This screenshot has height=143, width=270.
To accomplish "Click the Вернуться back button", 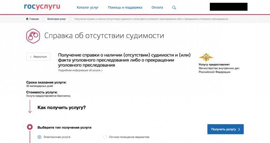I will point(38,57).
